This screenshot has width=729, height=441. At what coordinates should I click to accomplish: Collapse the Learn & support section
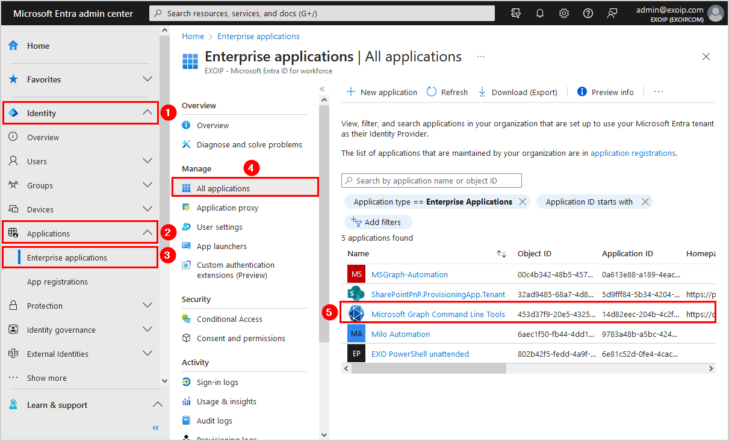click(x=157, y=405)
